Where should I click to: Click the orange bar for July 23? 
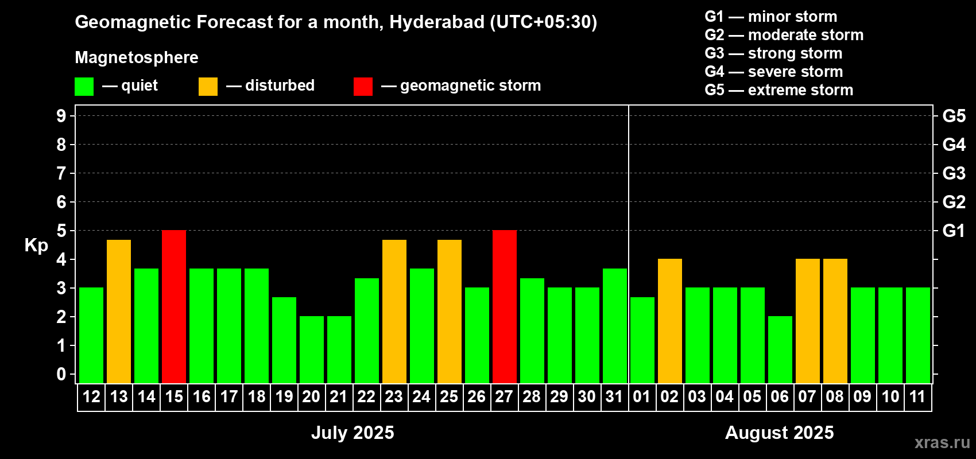point(394,312)
